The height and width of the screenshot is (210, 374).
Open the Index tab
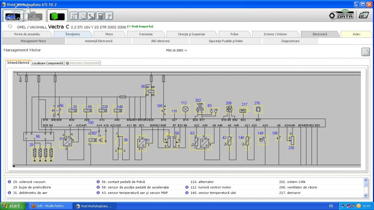356,34
